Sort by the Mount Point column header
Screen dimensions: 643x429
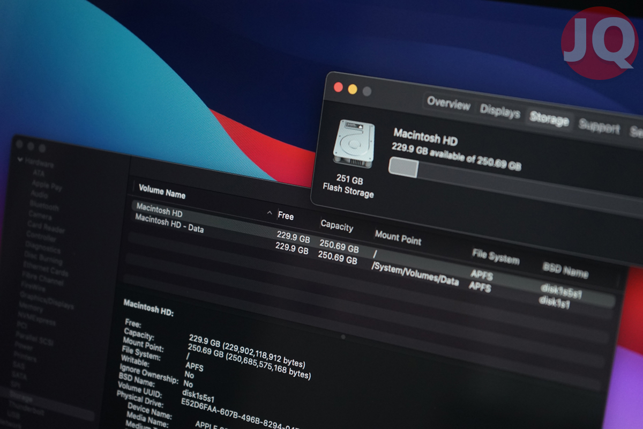click(398, 238)
